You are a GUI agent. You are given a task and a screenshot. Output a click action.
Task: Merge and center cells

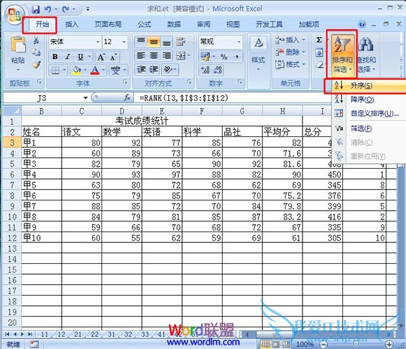(181, 55)
